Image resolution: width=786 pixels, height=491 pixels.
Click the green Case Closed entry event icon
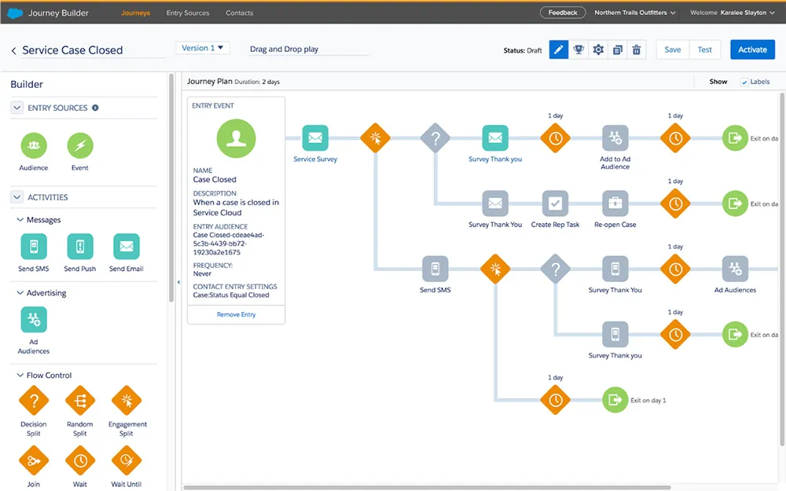pos(236,138)
